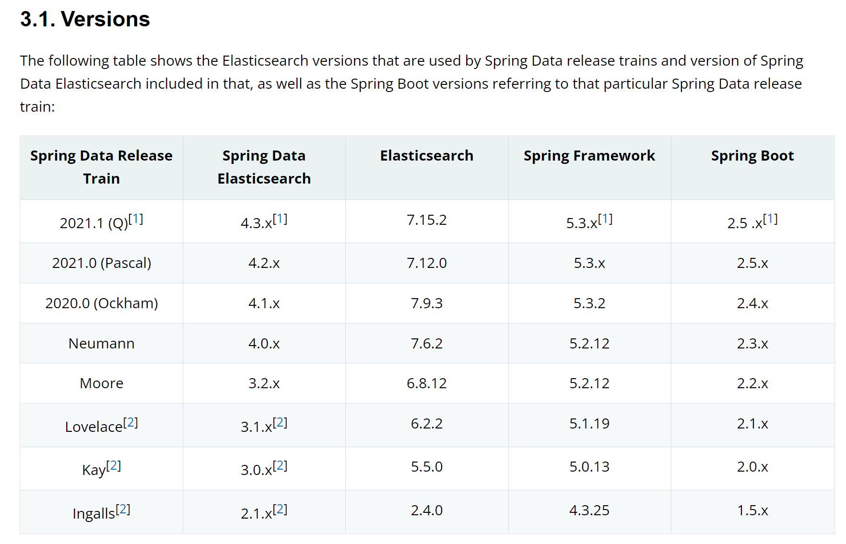Click footnote [2] link next to 2.1.x
The width and height of the screenshot is (846, 544).
pyautogui.click(x=280, y=509)
